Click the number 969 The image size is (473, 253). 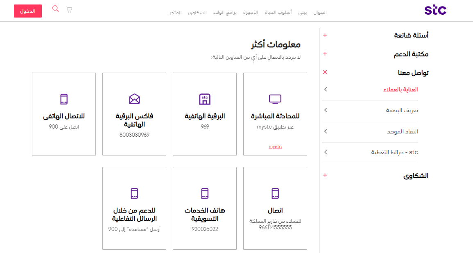[x=205, y=127]
